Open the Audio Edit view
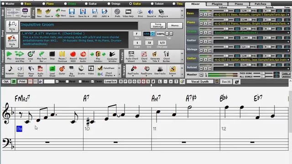292x164 pixels. [40, 71]
